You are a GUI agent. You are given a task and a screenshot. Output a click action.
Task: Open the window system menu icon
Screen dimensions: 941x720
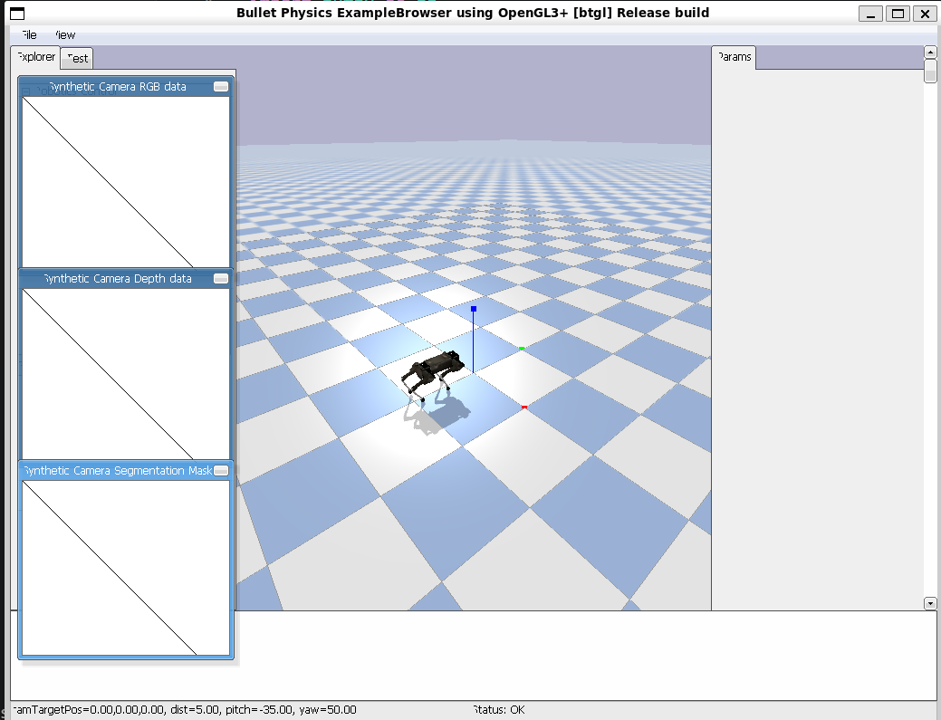click(18, 14)
